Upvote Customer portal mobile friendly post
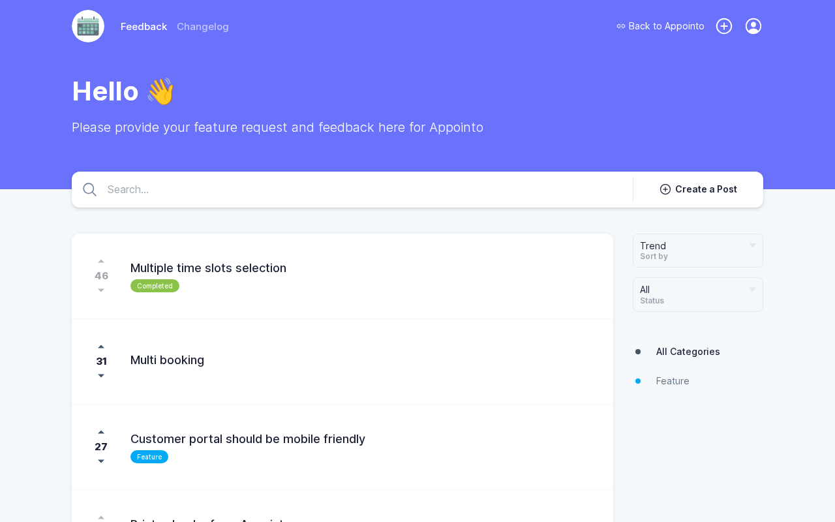 point(101,433)
